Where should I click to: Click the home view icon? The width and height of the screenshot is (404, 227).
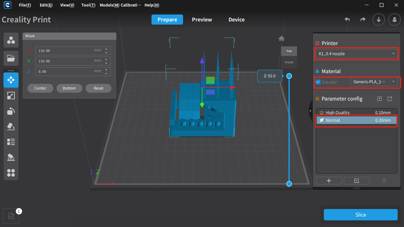coord(282,38)
